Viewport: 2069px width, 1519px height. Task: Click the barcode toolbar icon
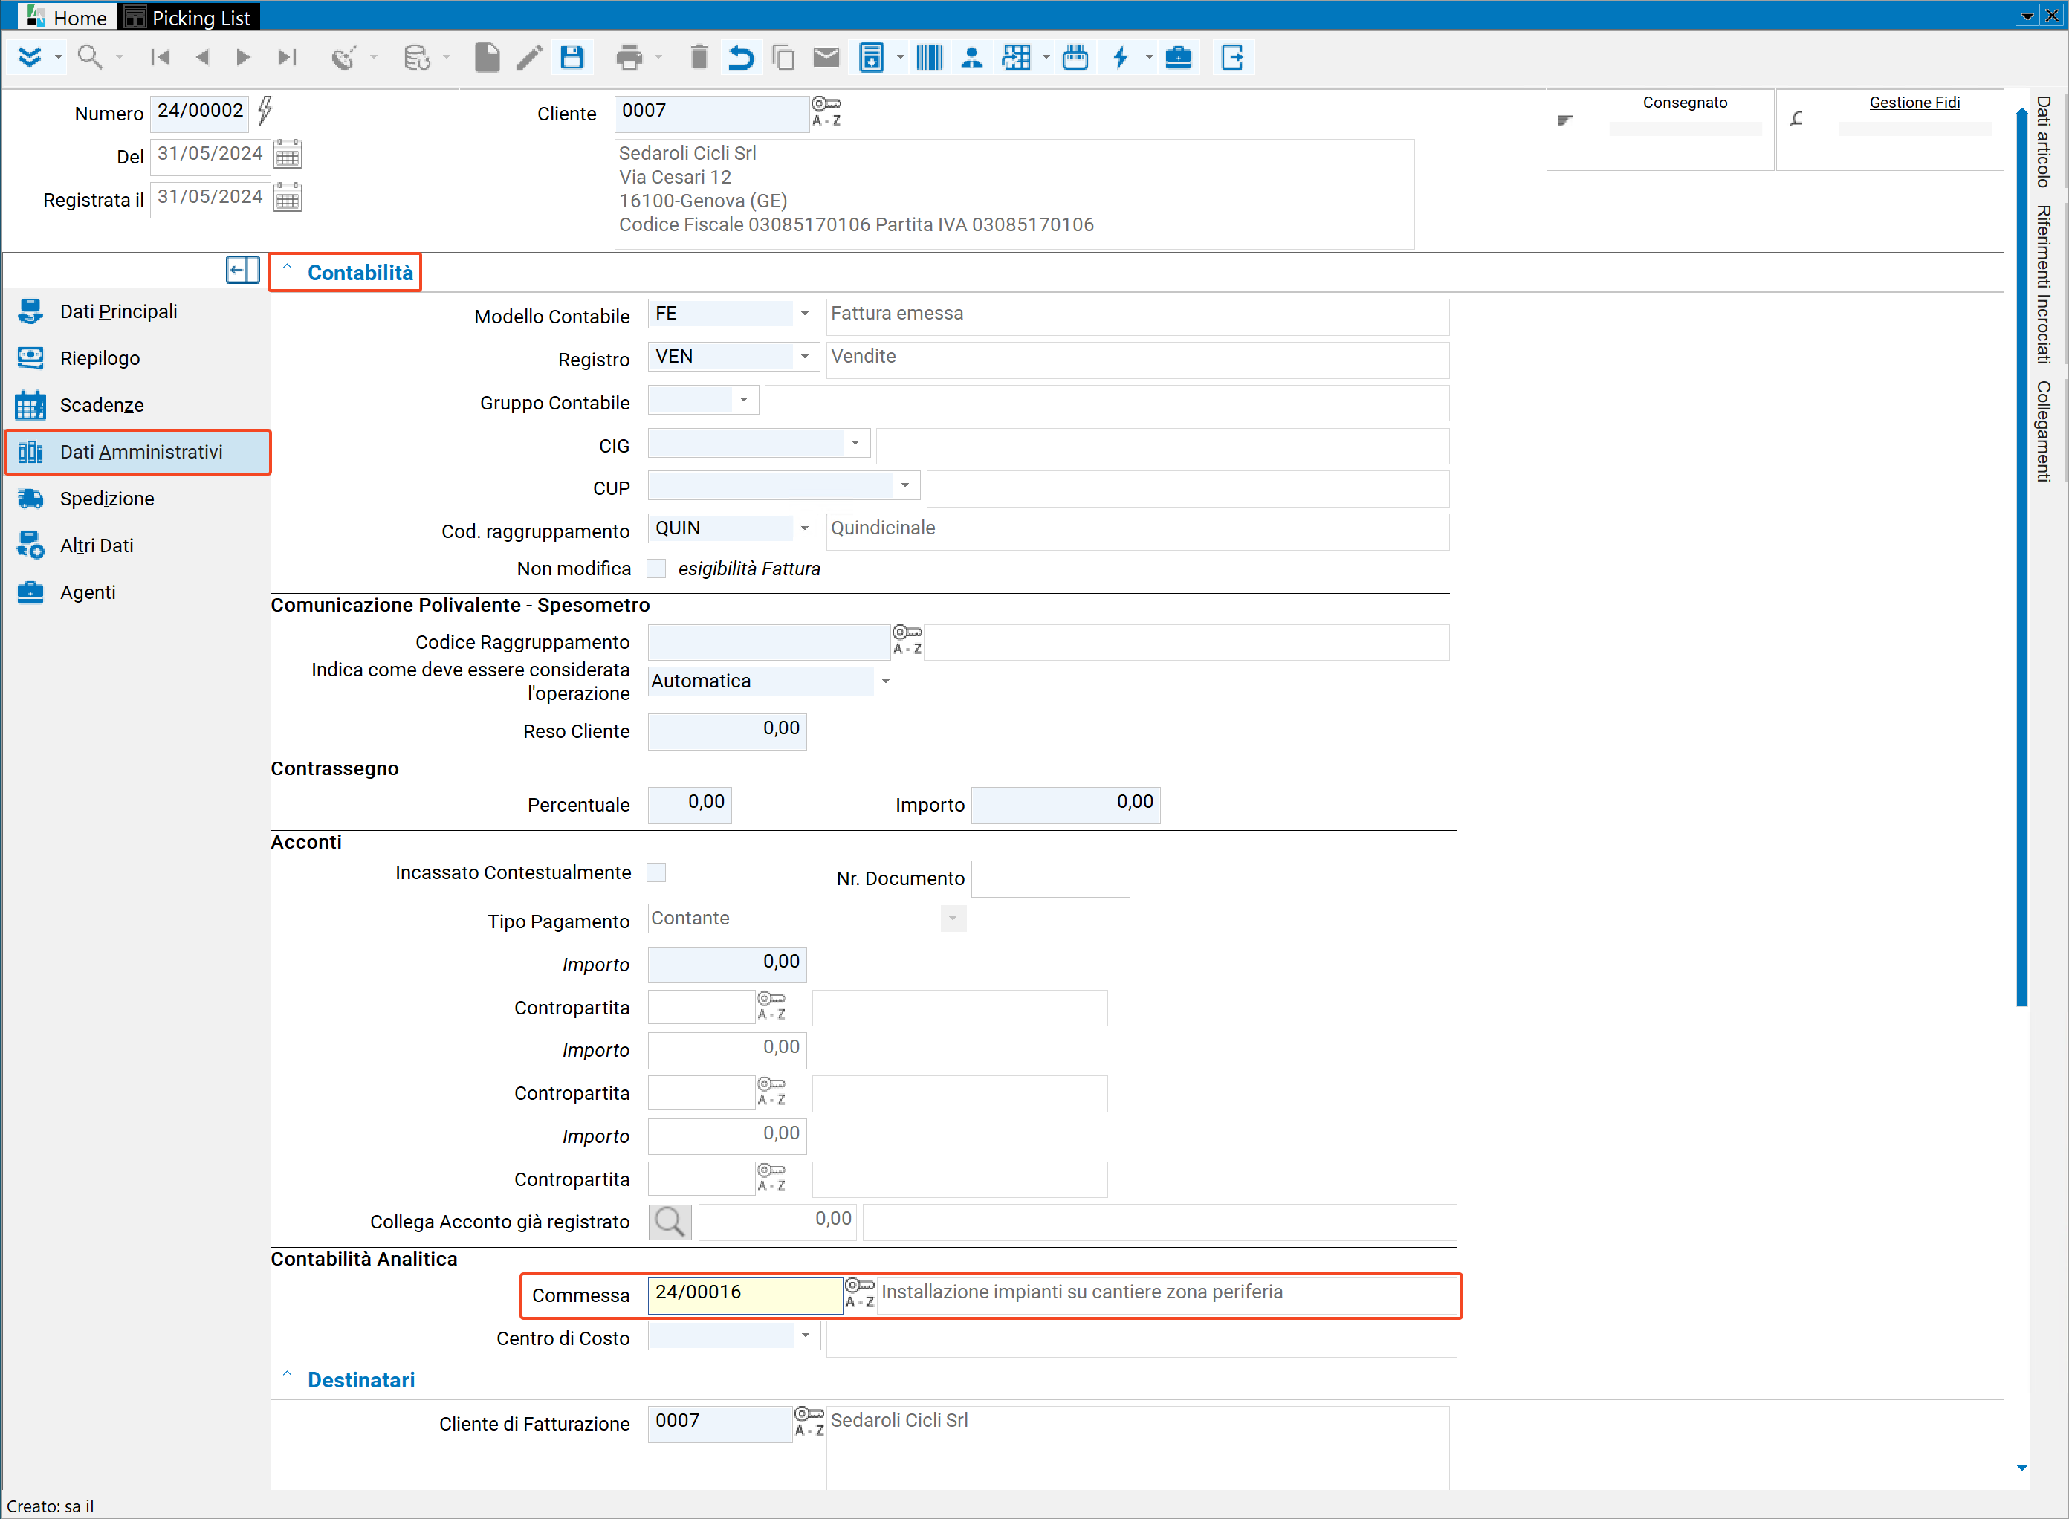click(930, 57)
